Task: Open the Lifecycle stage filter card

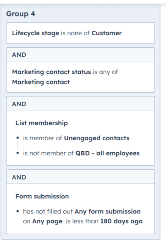Action: tap(80, 33)
